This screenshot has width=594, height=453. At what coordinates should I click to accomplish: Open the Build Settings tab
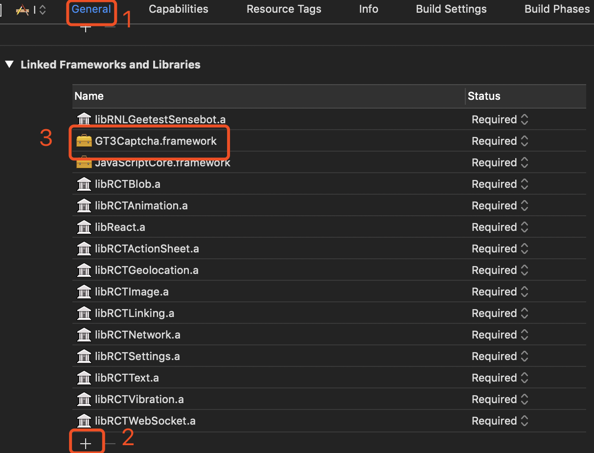(x=451, y=9)
